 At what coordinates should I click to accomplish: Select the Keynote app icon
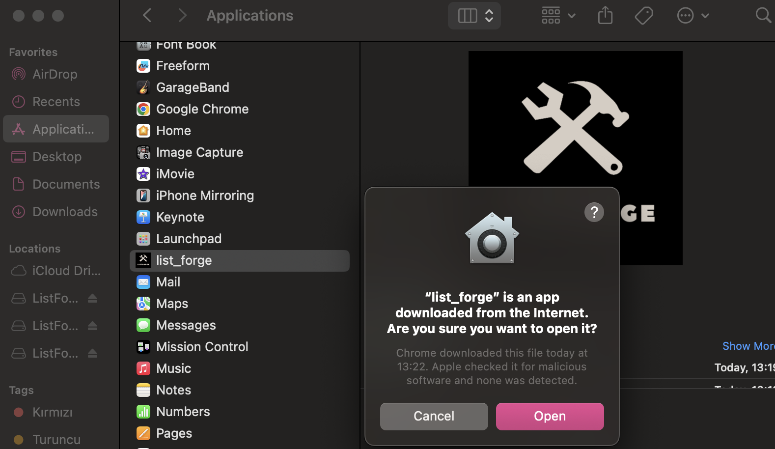(143, 217)
